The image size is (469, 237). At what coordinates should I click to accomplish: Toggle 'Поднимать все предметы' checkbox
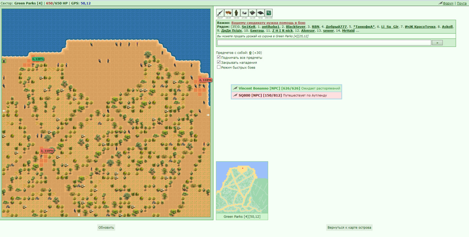(x=219, y=57)
